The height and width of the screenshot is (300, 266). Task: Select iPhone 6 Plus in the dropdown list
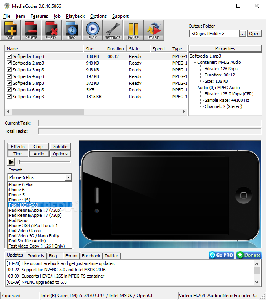[40, 184]
